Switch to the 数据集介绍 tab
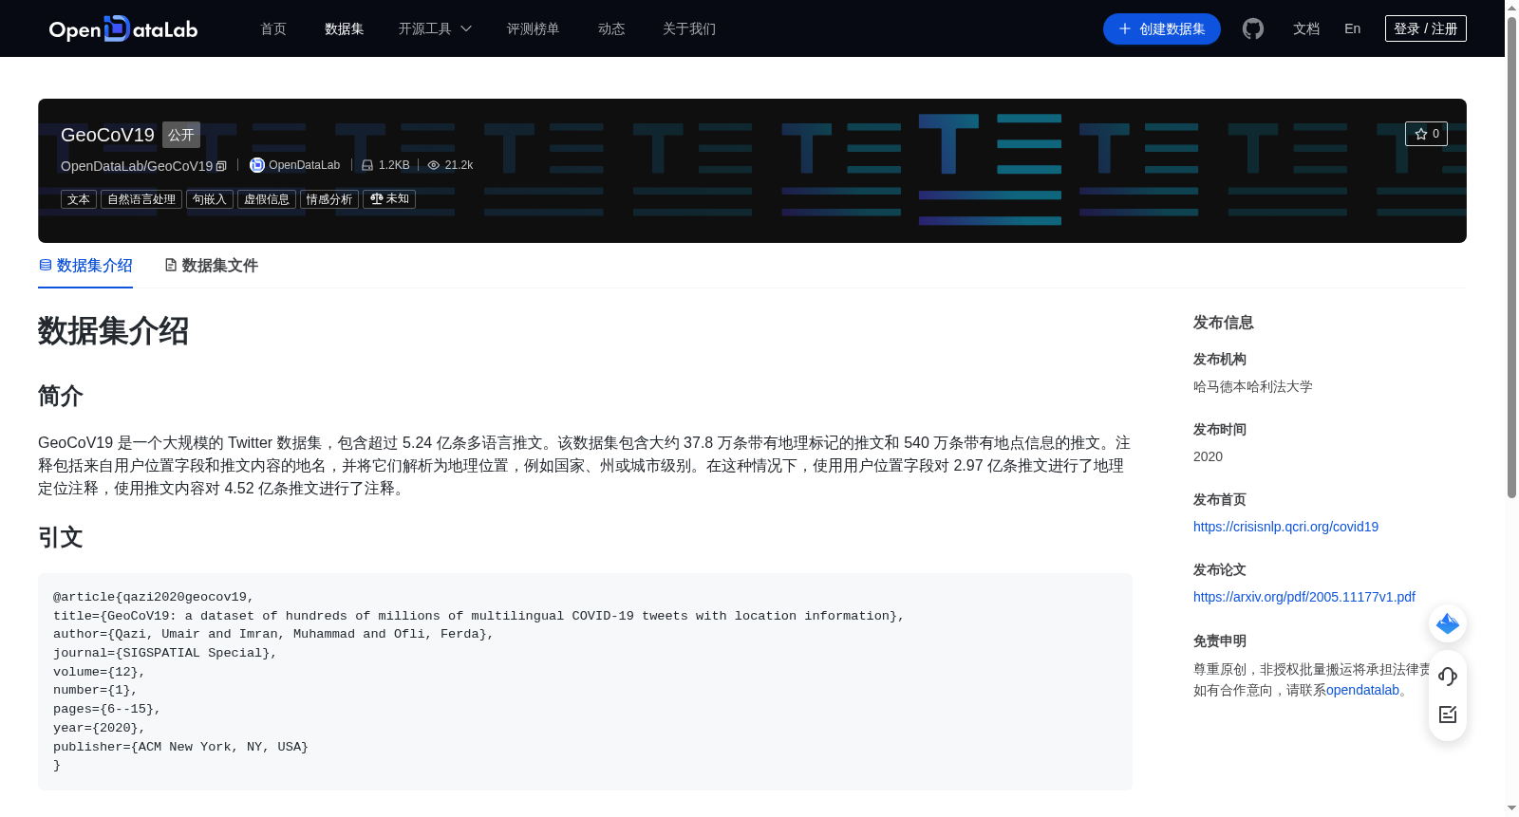Image resolution: width=1519 pixels, height=817 pixels. click(85, 266)
